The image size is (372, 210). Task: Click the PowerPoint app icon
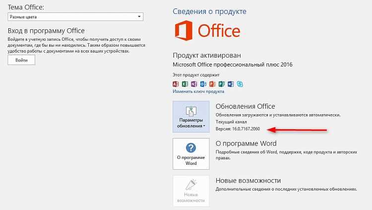(212, 84)
